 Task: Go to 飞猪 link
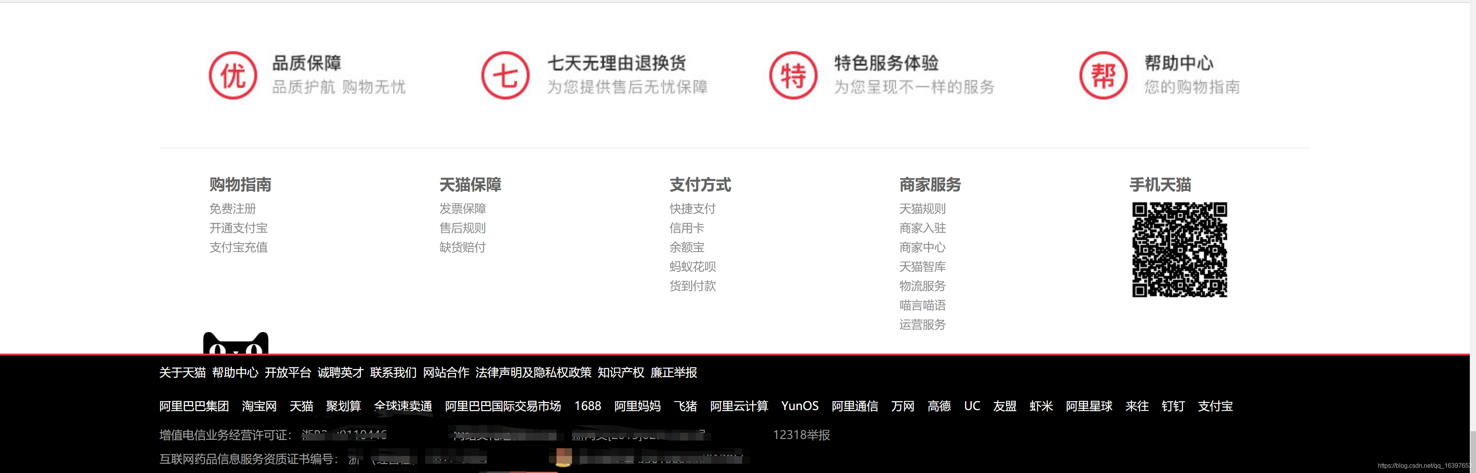[685, 406]
